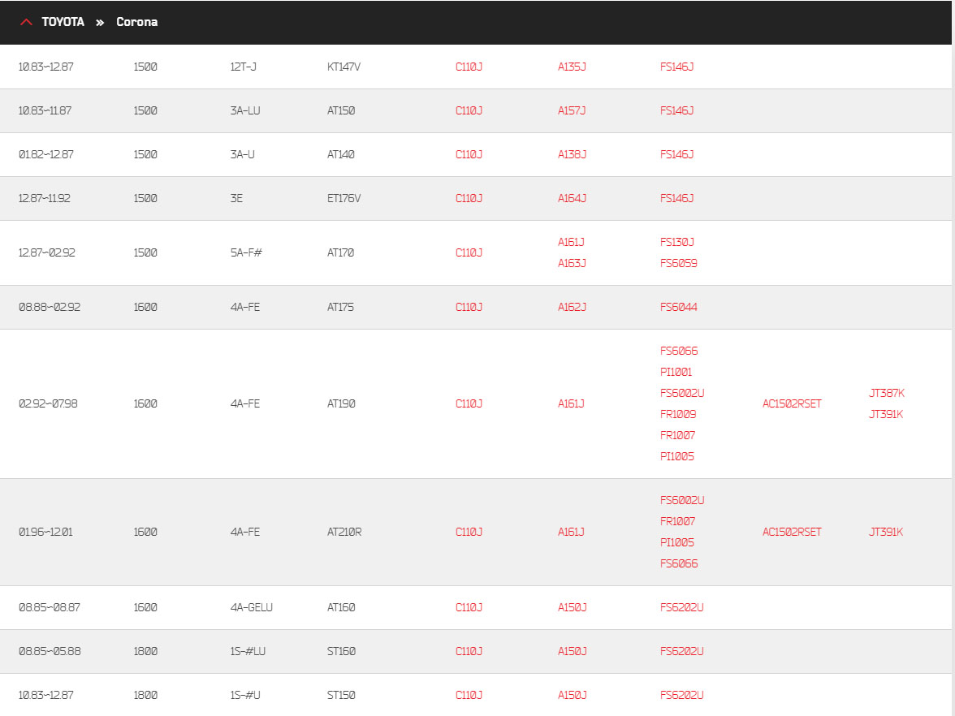Open JT391K link in AT210R row
The height and width of the screenshot is (716, 955).
click(x=886, y=533)
